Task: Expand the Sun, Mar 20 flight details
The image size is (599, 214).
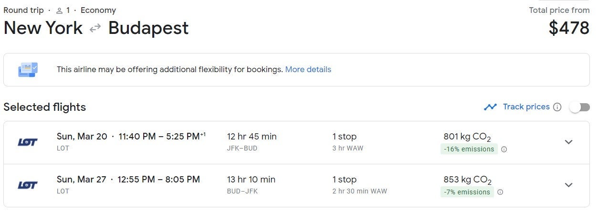Action: pos(568,142)
